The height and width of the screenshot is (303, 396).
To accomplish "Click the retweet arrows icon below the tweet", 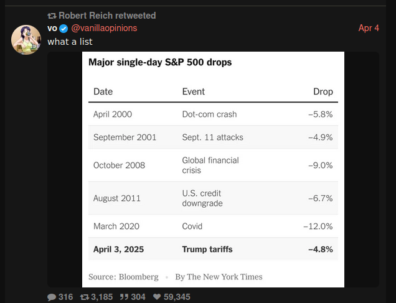I will pos(85,297).
